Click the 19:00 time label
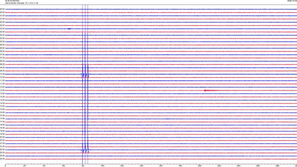 pos(2,131)
